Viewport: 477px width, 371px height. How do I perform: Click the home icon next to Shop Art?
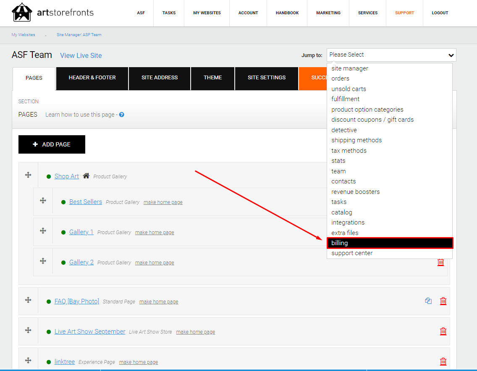86,176
